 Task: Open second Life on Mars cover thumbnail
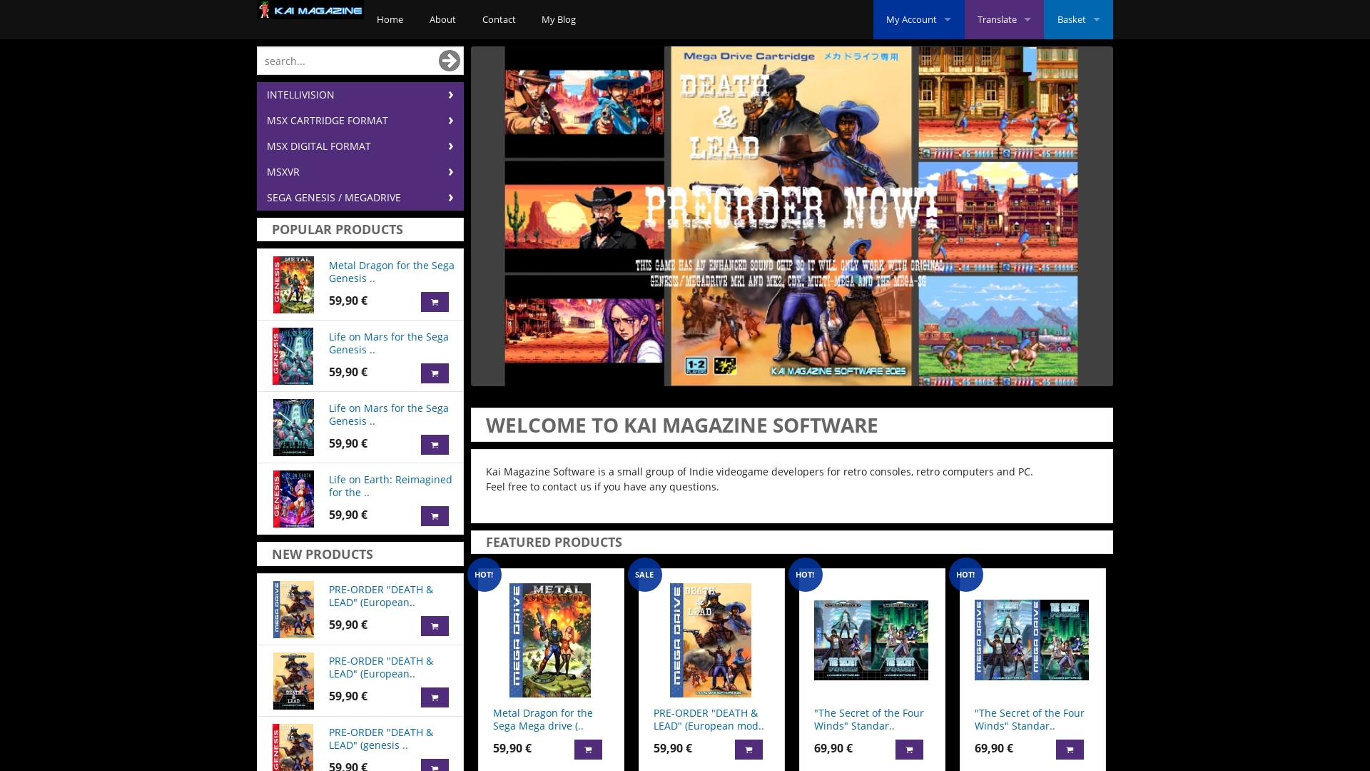point(293,428)
